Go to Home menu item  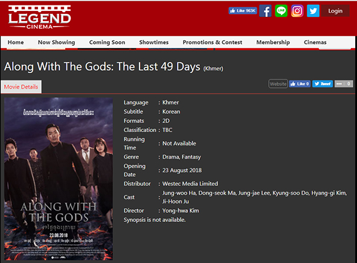(16, 42)
